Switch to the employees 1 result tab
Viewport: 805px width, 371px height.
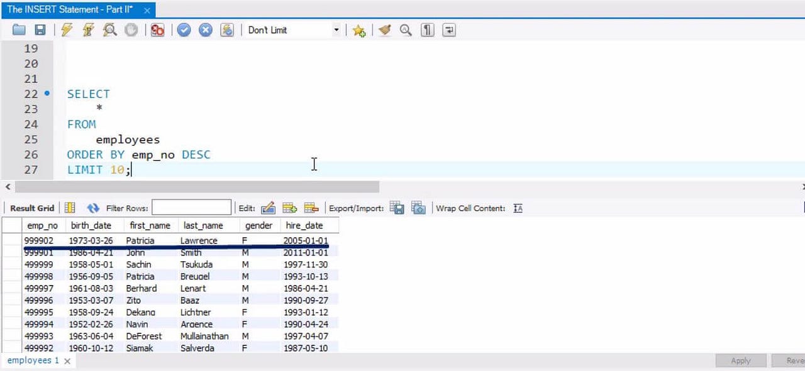[31, 360]
